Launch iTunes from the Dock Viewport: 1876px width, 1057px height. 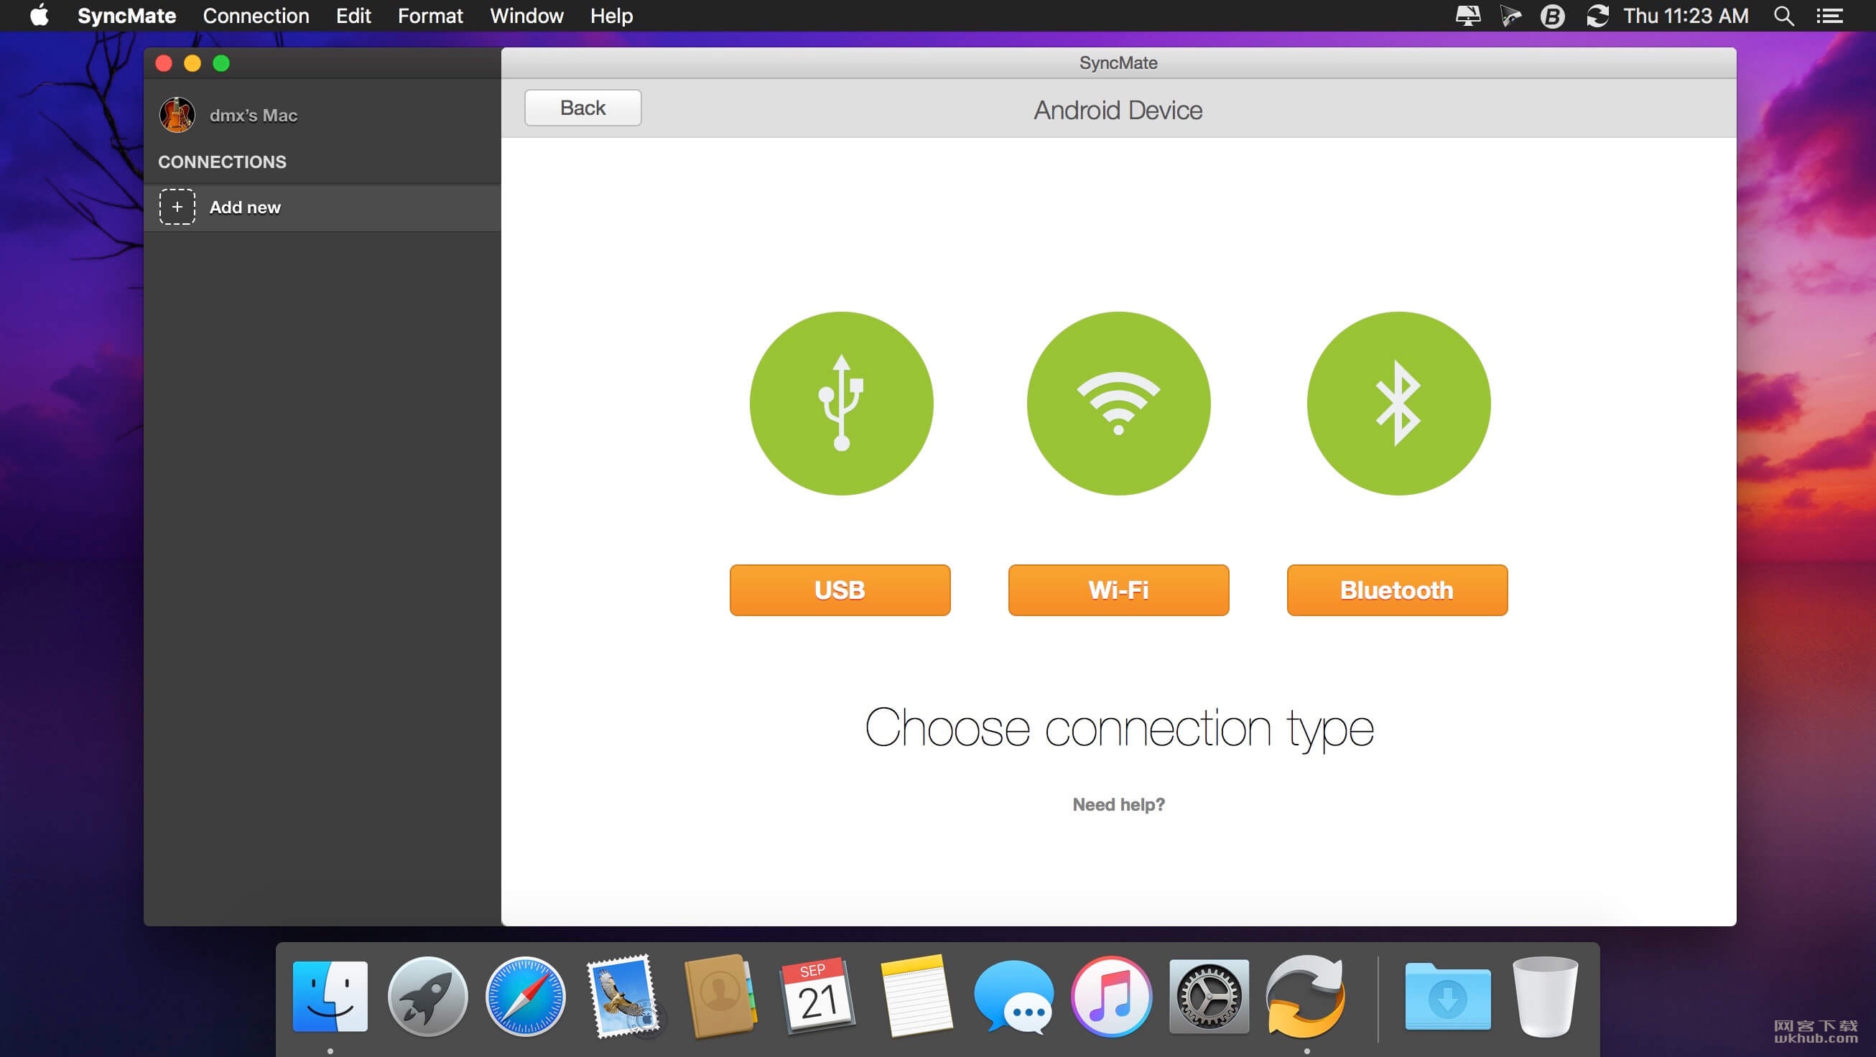pos(1111,996)
